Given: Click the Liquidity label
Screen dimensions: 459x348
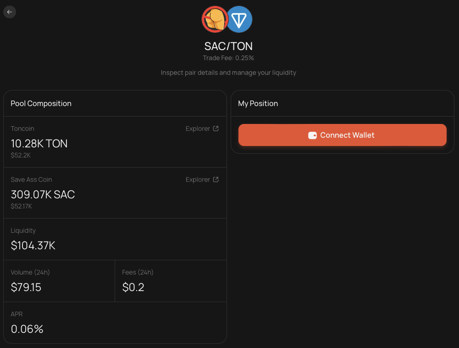Looking at the screenshot, I should coord(23,231).
